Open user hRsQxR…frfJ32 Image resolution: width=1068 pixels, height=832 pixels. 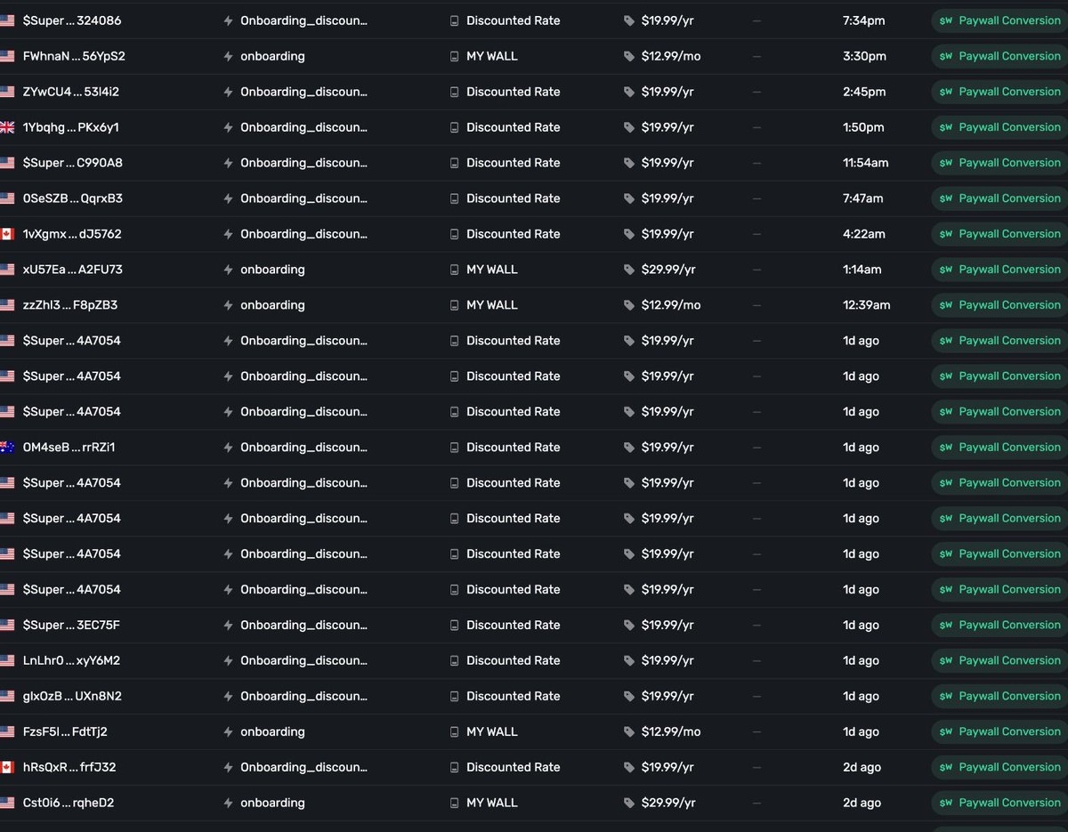(69, 767)
